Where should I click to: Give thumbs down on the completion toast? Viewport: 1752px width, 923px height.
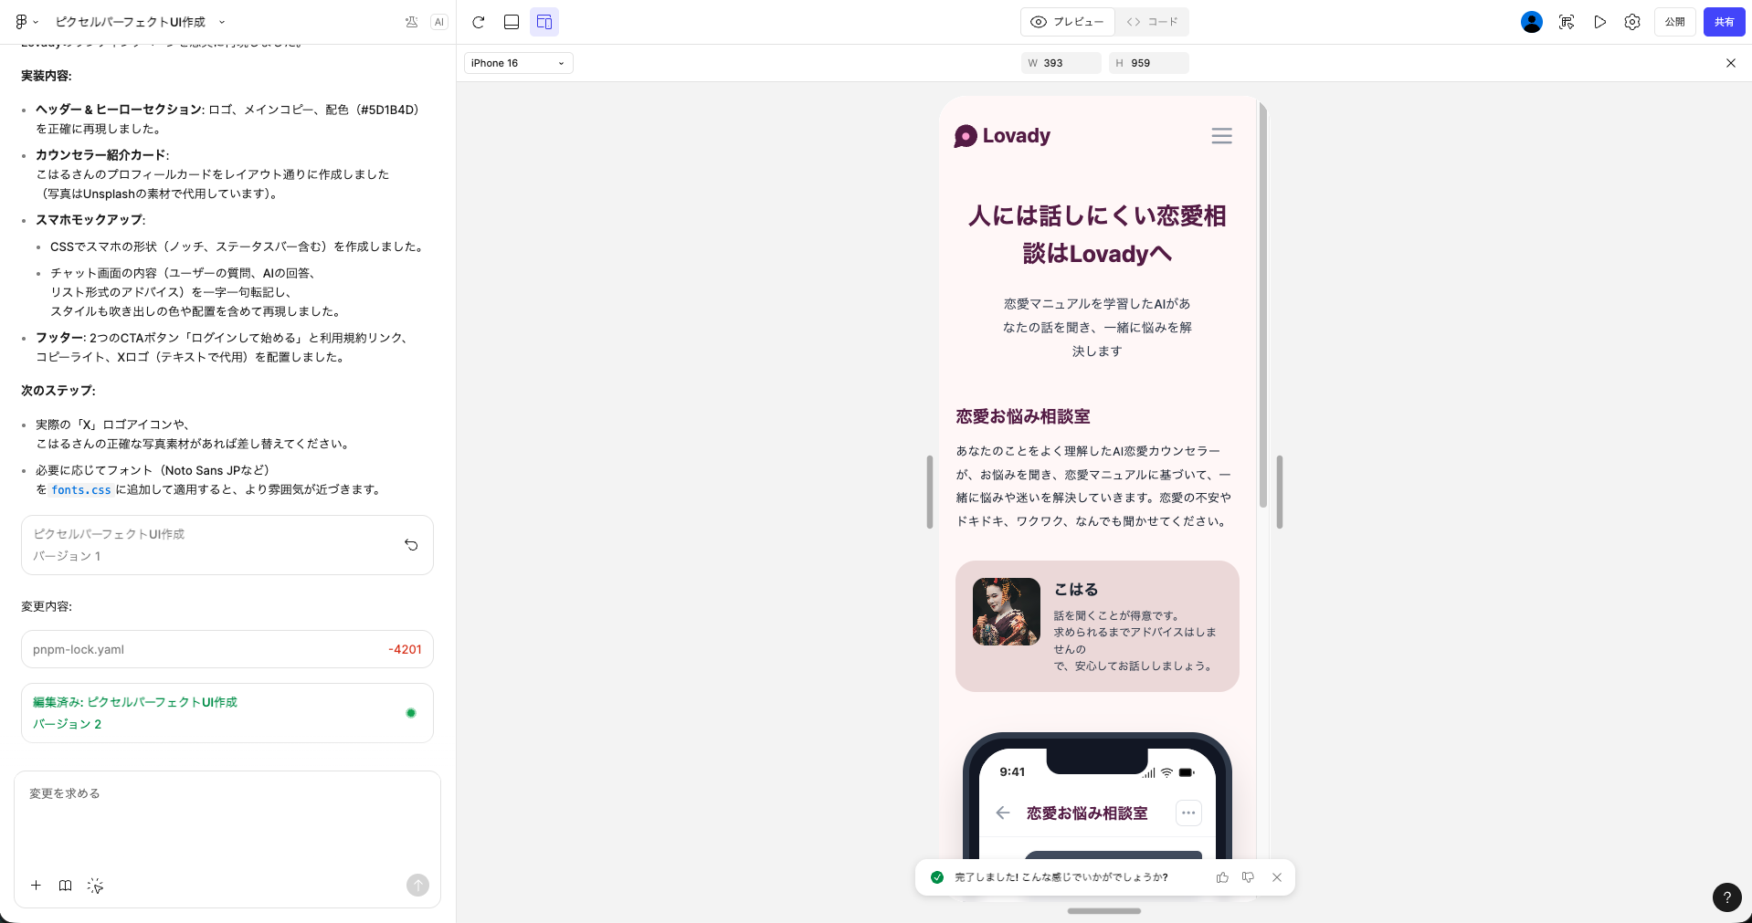click(x=1248, y=877)
